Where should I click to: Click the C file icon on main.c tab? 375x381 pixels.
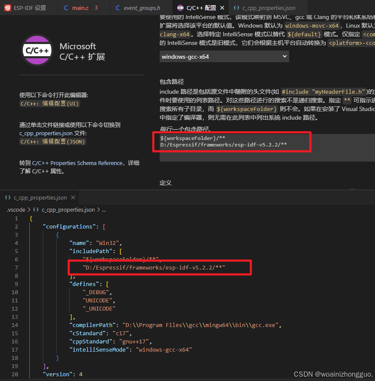(66, 8)
